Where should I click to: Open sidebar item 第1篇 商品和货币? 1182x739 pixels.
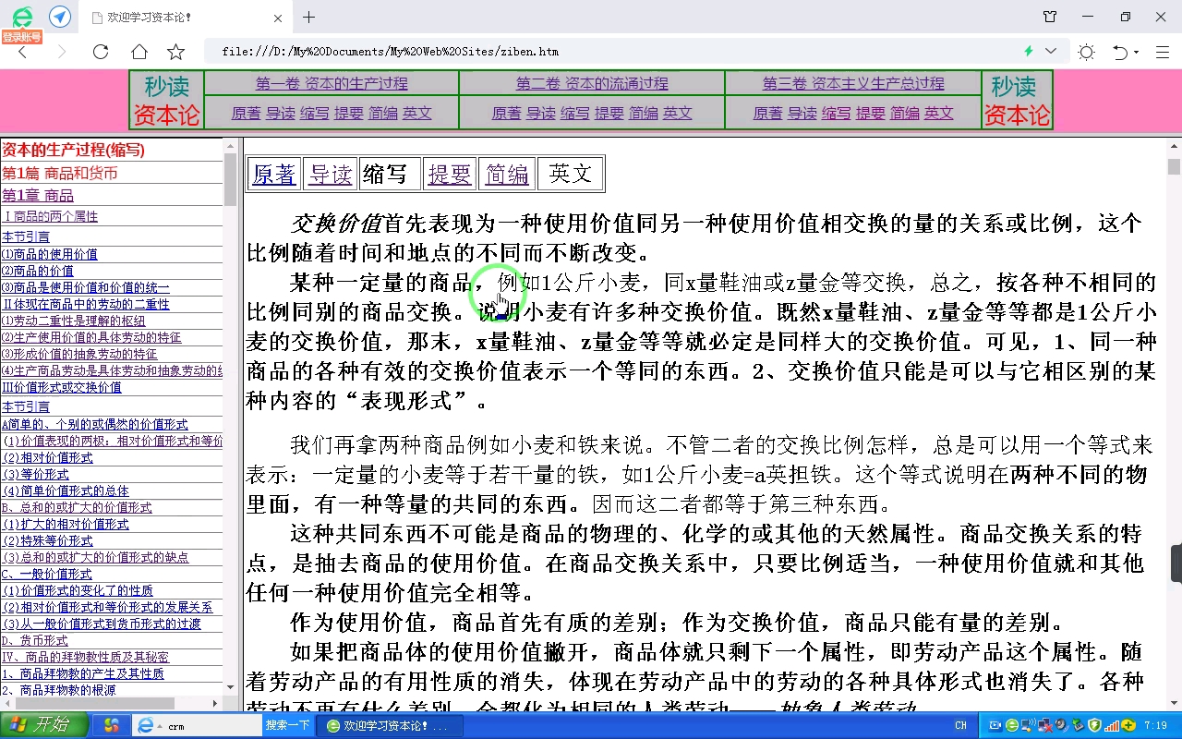pyautogui.click(x=60, y=173)
